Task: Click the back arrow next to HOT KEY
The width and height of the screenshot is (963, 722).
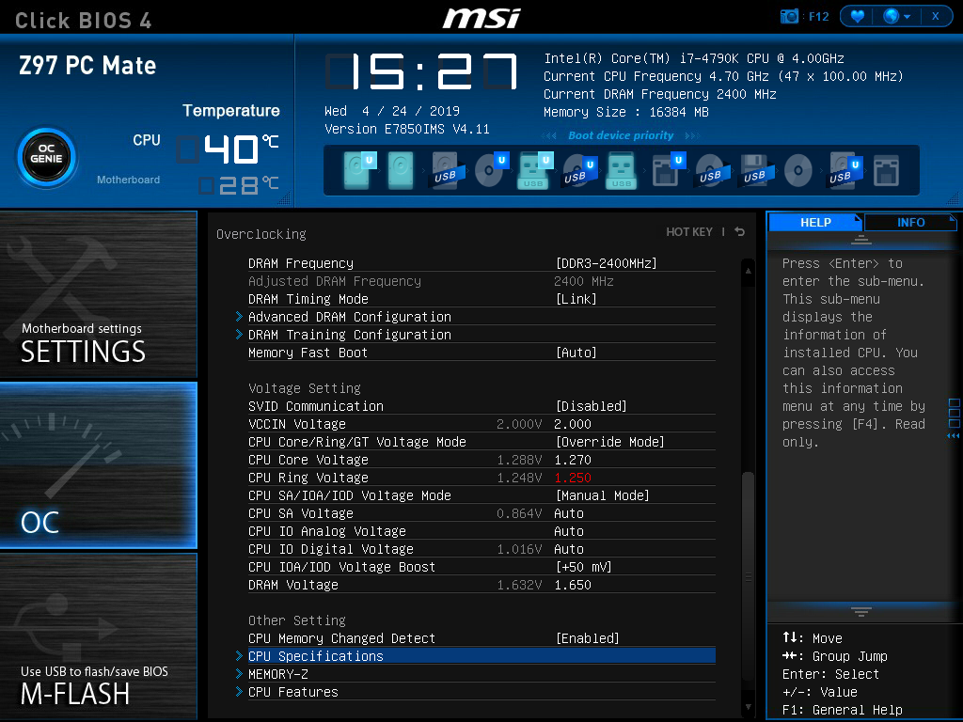Action: (x=740, y=232)
